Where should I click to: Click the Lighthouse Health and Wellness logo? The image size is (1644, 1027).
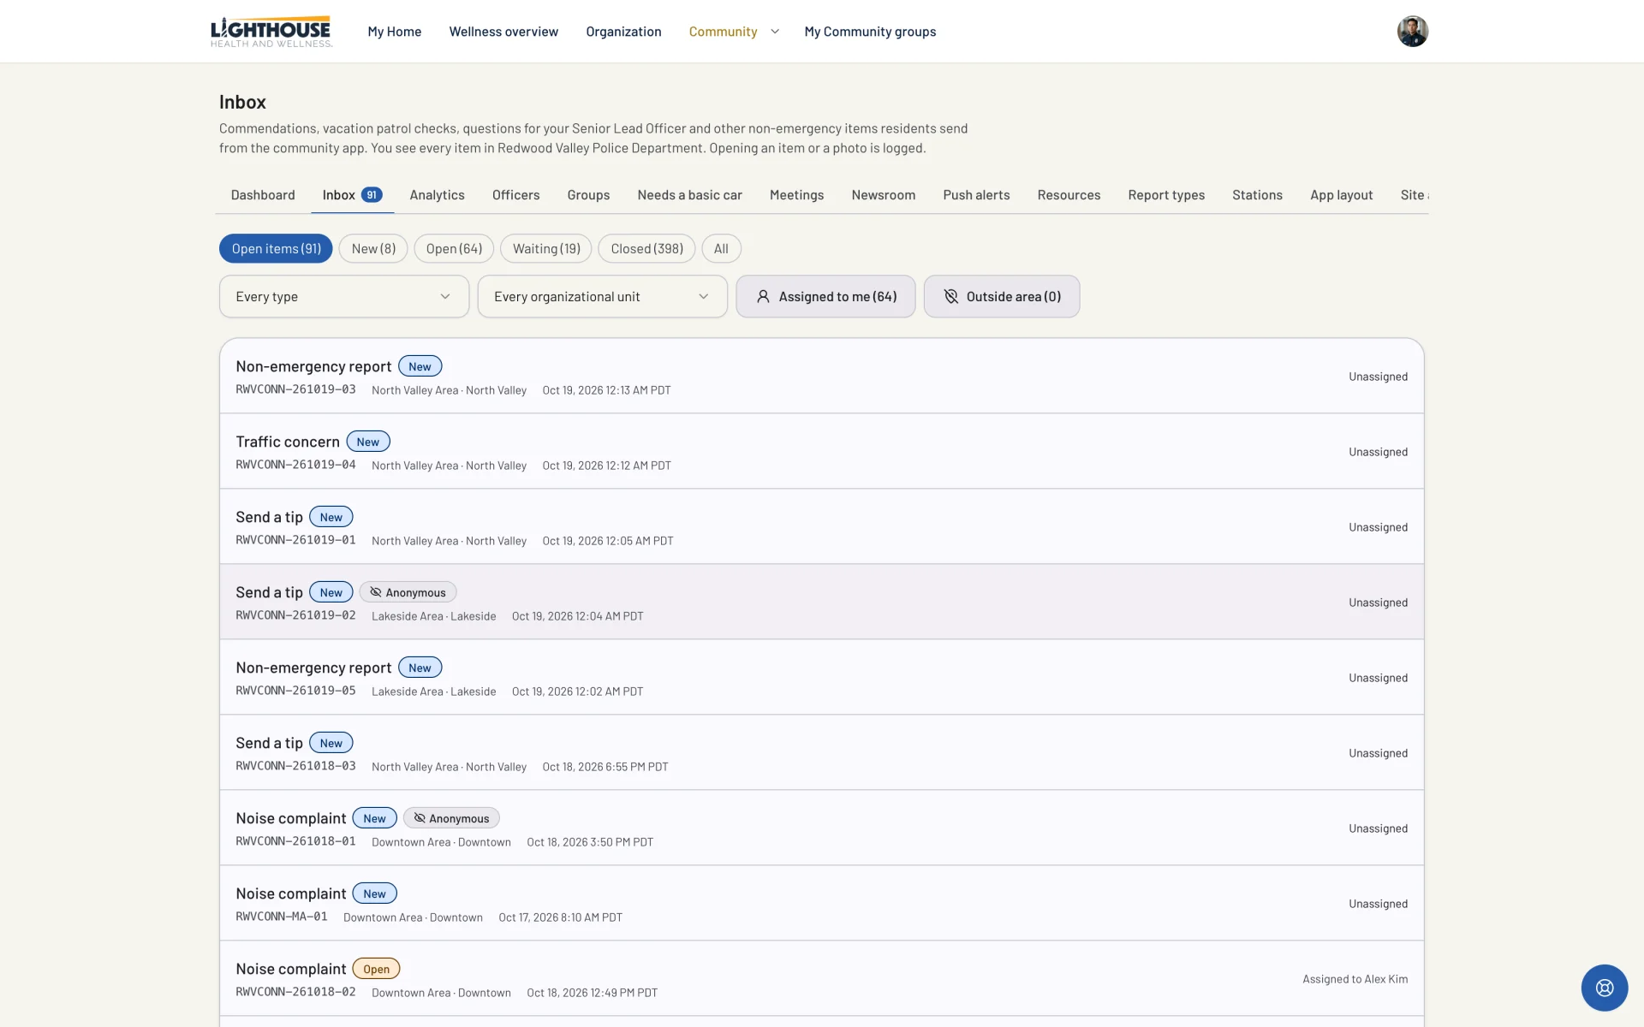pos(271,31)
